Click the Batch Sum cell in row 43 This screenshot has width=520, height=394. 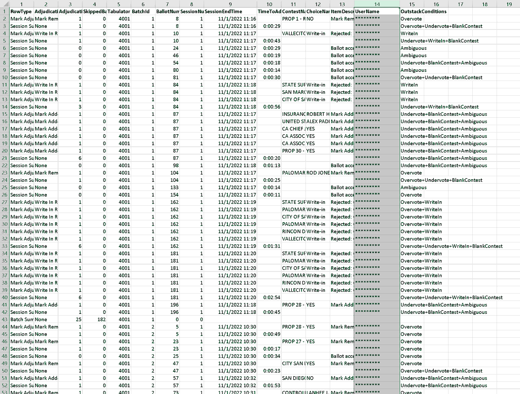click(21, 320)
